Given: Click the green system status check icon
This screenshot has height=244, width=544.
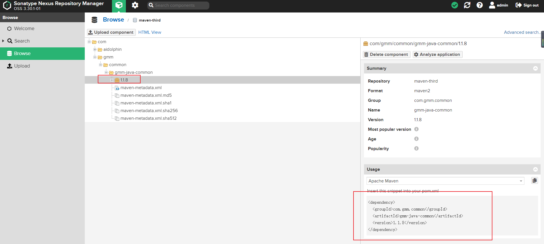Looking at the screenshot, I should coord(455,5).
